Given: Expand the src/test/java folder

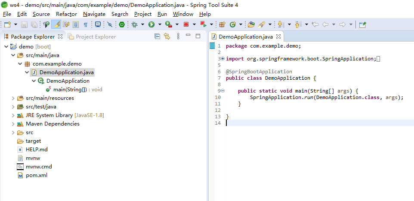Looking at the screenshot, I should [13, 107].
